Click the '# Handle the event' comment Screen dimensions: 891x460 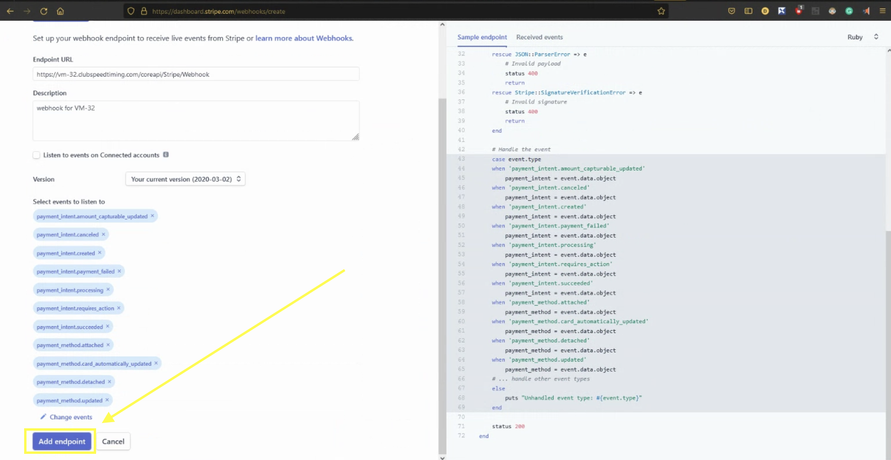tap(521, 150)
